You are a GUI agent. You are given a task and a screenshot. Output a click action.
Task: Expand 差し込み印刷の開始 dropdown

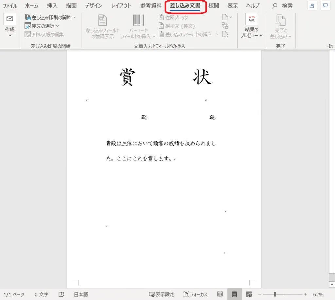51,17
